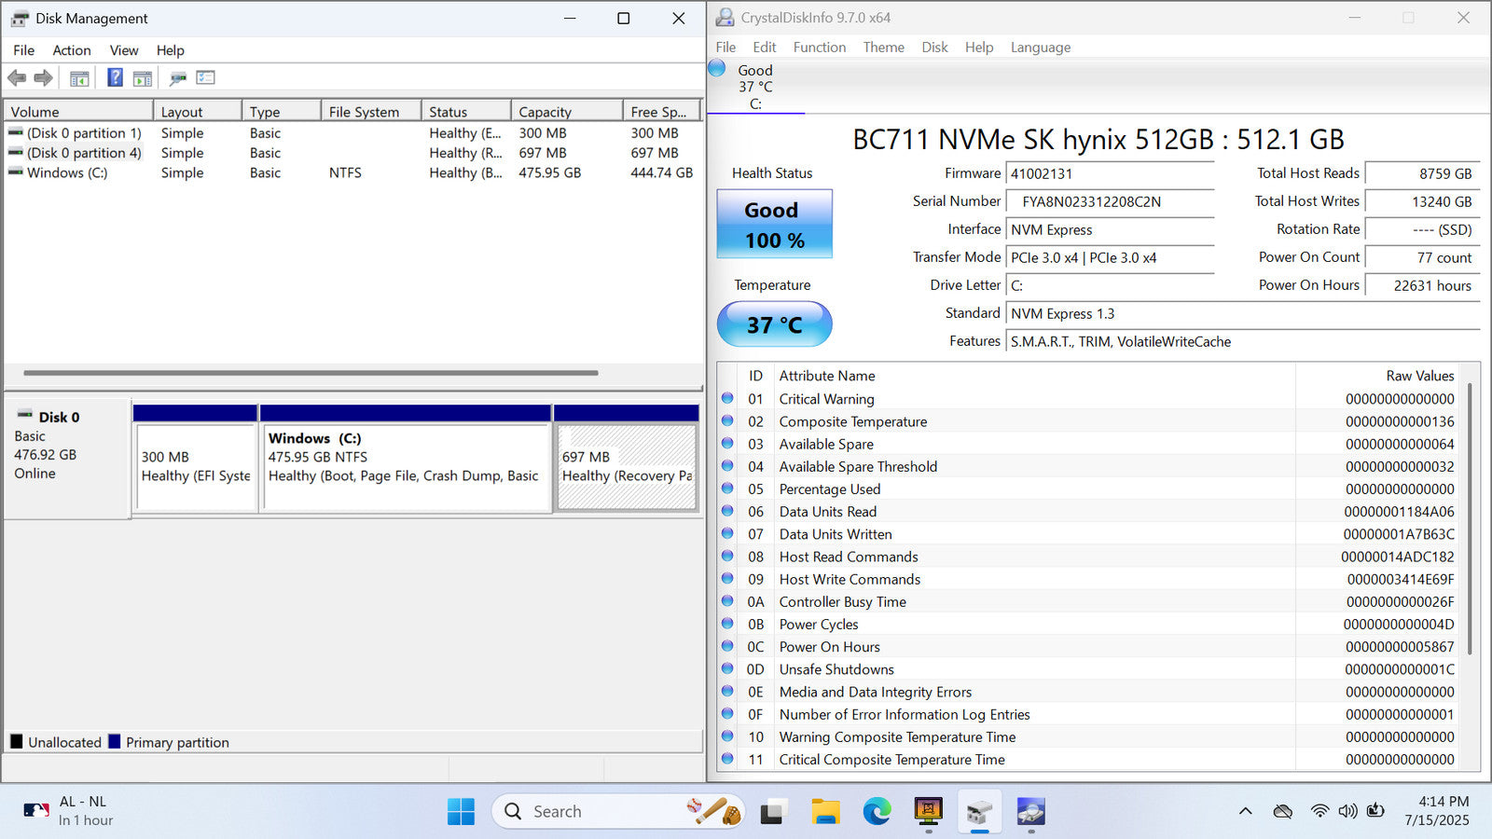The image size is (1492, 839).
Task: Click the blue Primary partition legend swatch
Action: click(115, 742)
